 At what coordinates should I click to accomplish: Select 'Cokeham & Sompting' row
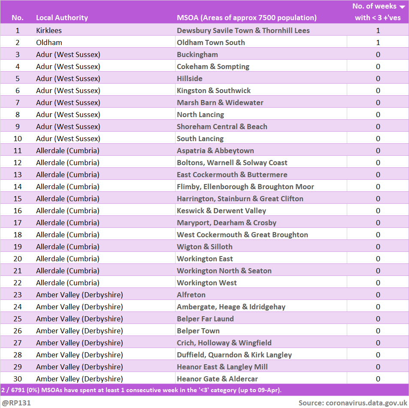(213, 66)
